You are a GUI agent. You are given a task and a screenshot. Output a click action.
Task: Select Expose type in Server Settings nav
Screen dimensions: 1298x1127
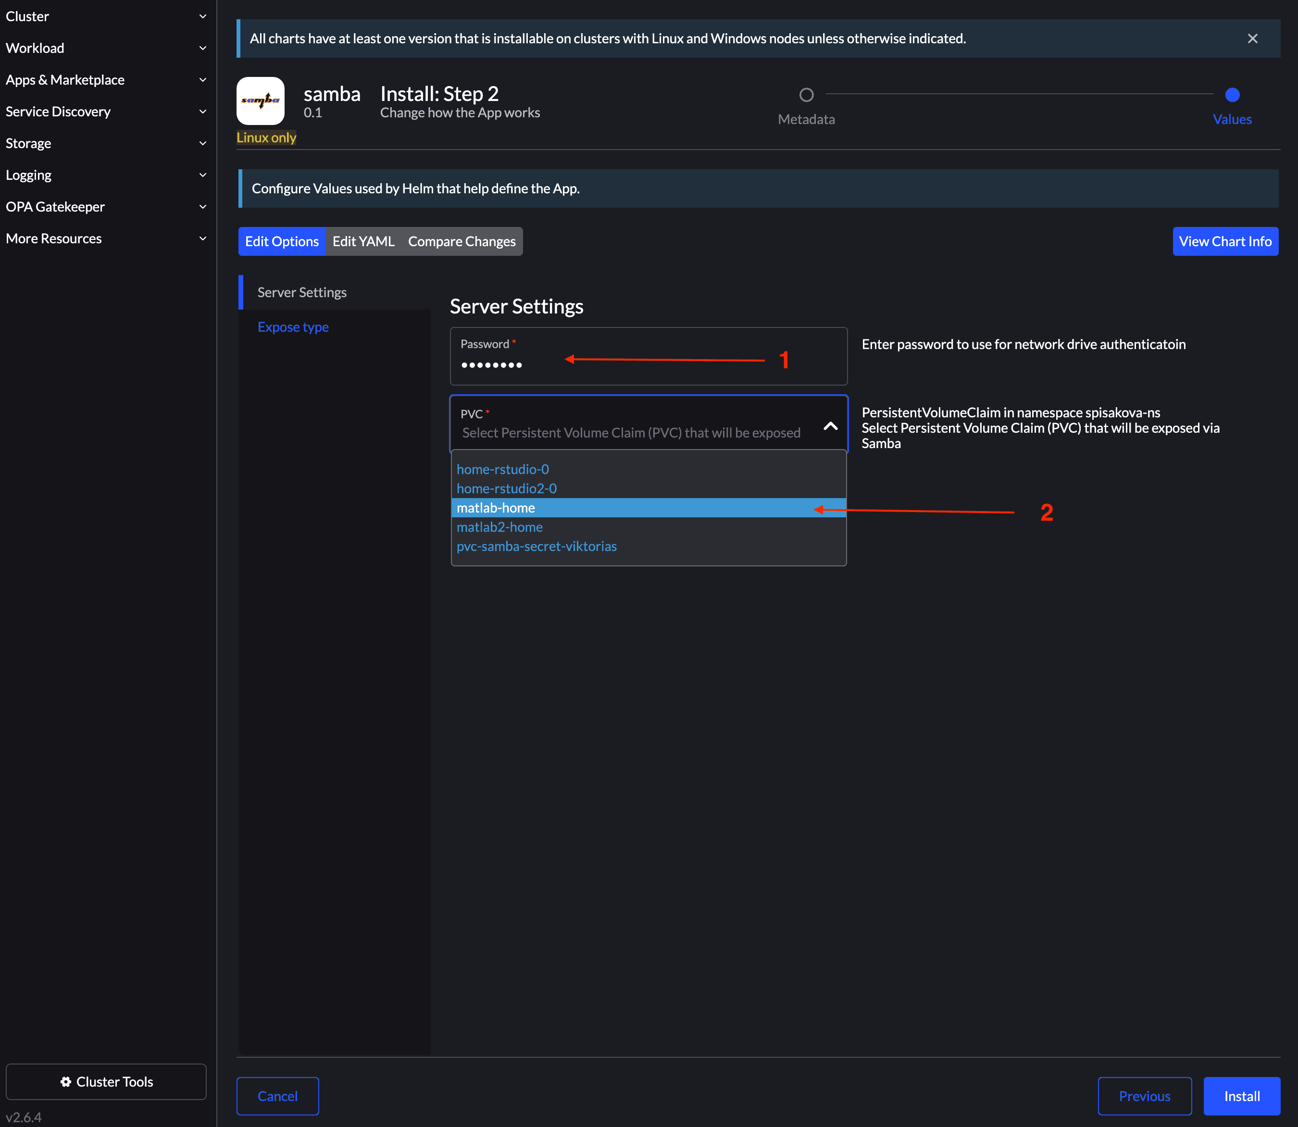(292, 326)
